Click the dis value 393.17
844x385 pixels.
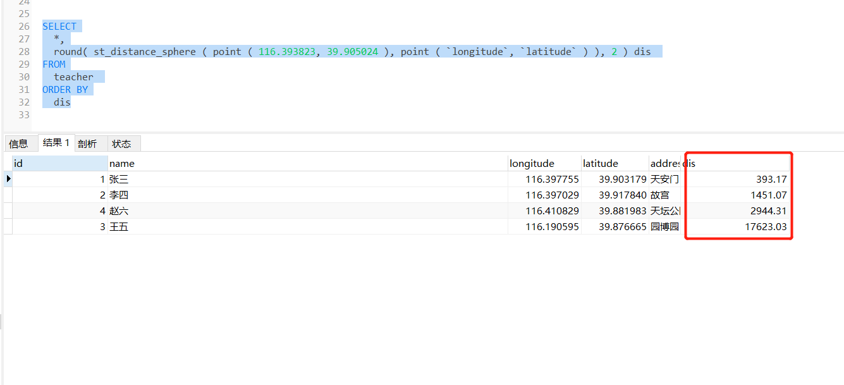tap(771, 180)
